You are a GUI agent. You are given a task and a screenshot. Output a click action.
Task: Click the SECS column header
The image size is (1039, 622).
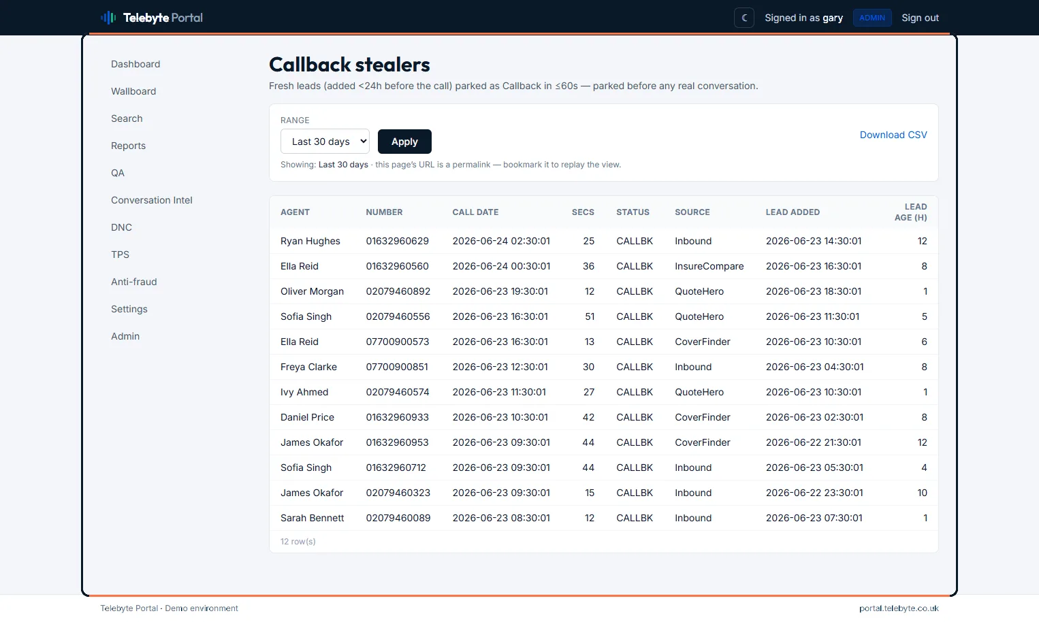tap(583, 212)
